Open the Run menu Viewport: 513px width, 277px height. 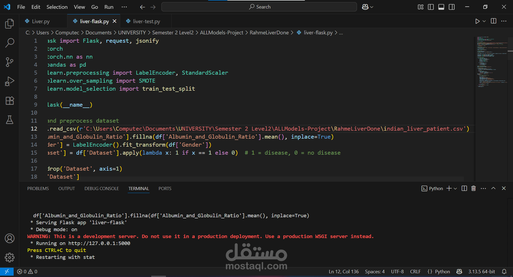109,7
